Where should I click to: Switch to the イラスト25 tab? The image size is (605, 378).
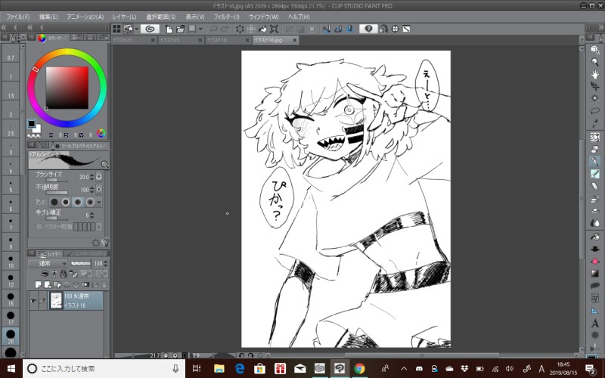134,40
